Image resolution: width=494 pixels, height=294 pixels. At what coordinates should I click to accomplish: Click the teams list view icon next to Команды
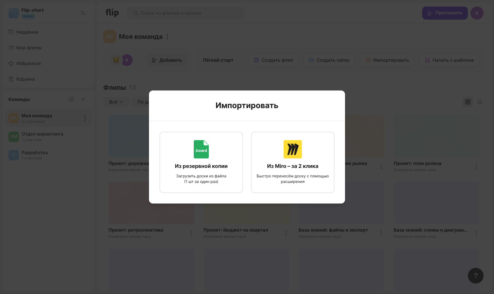coord(71,99)
